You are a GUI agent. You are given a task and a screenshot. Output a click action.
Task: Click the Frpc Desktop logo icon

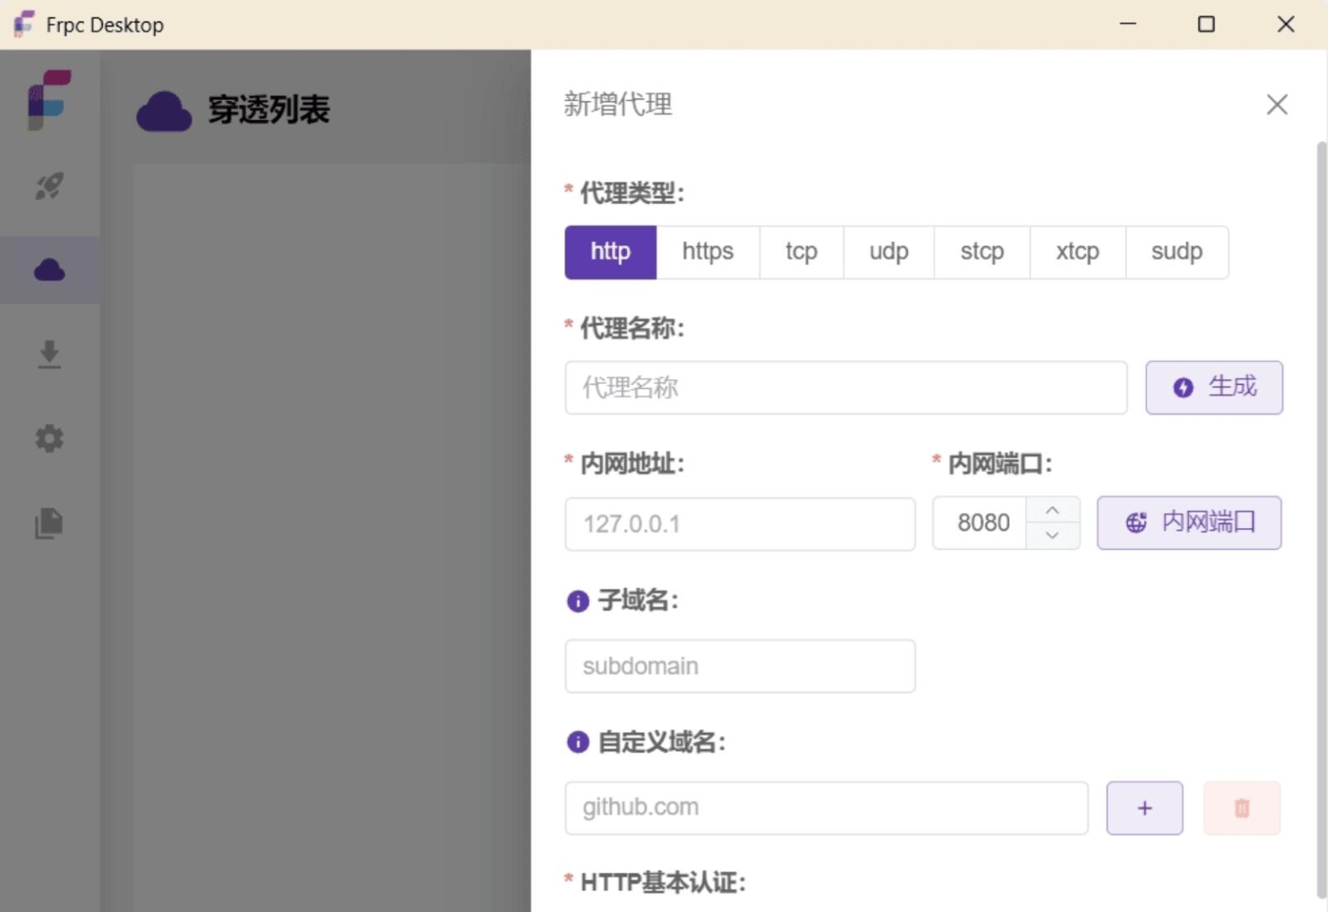click(48, 99)
